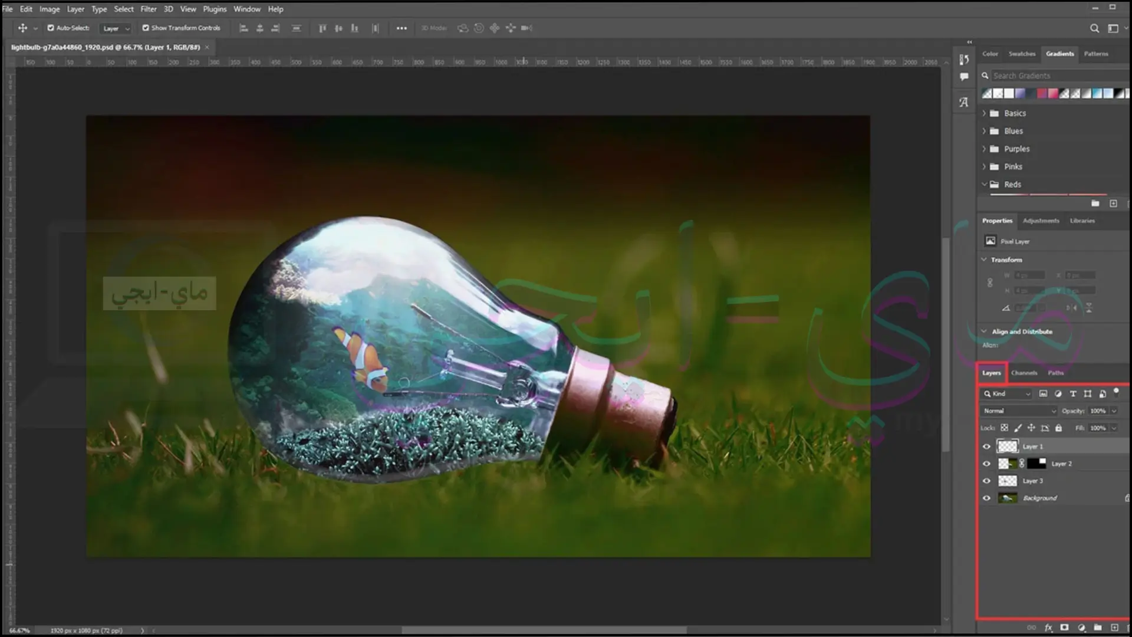Click new gradient group folder icon
This screenshot has height=637, width=1132.
tap(1095, 203)
